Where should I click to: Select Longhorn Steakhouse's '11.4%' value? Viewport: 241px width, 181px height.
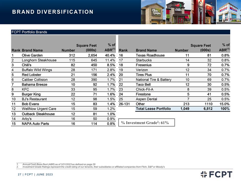110,60
